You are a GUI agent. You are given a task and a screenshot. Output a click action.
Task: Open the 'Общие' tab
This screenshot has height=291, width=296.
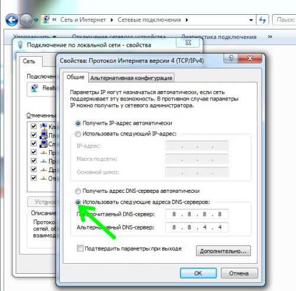click(75, 77)
